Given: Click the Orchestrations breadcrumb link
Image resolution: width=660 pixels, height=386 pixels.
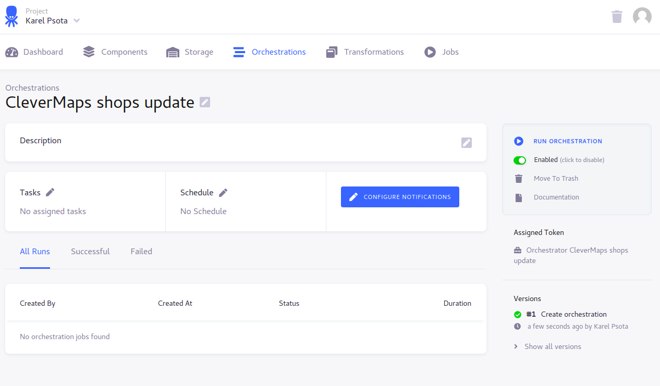Looking at the screenshot, I should [x=32, y=88].
